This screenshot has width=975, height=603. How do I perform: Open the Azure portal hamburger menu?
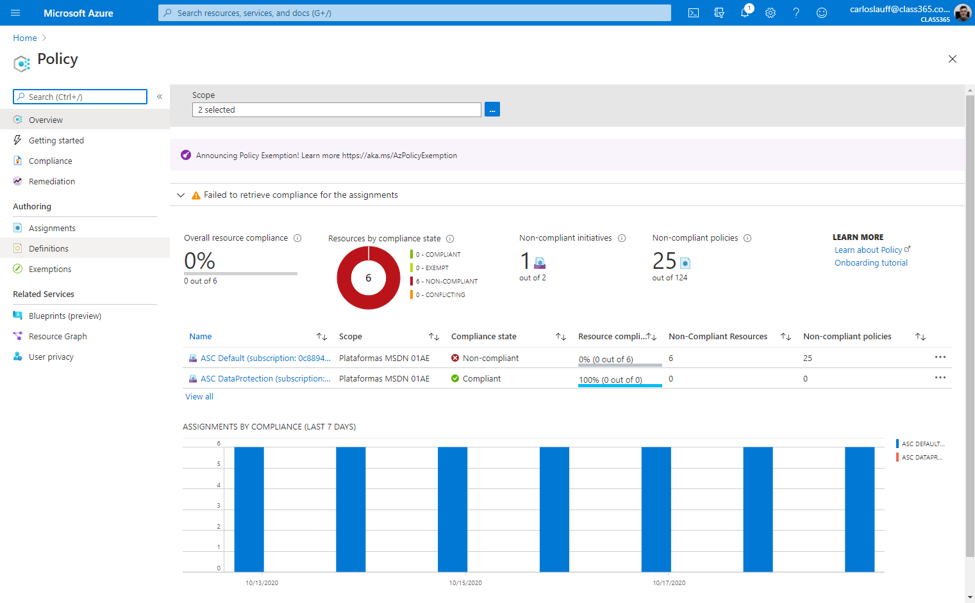(15, 13)
